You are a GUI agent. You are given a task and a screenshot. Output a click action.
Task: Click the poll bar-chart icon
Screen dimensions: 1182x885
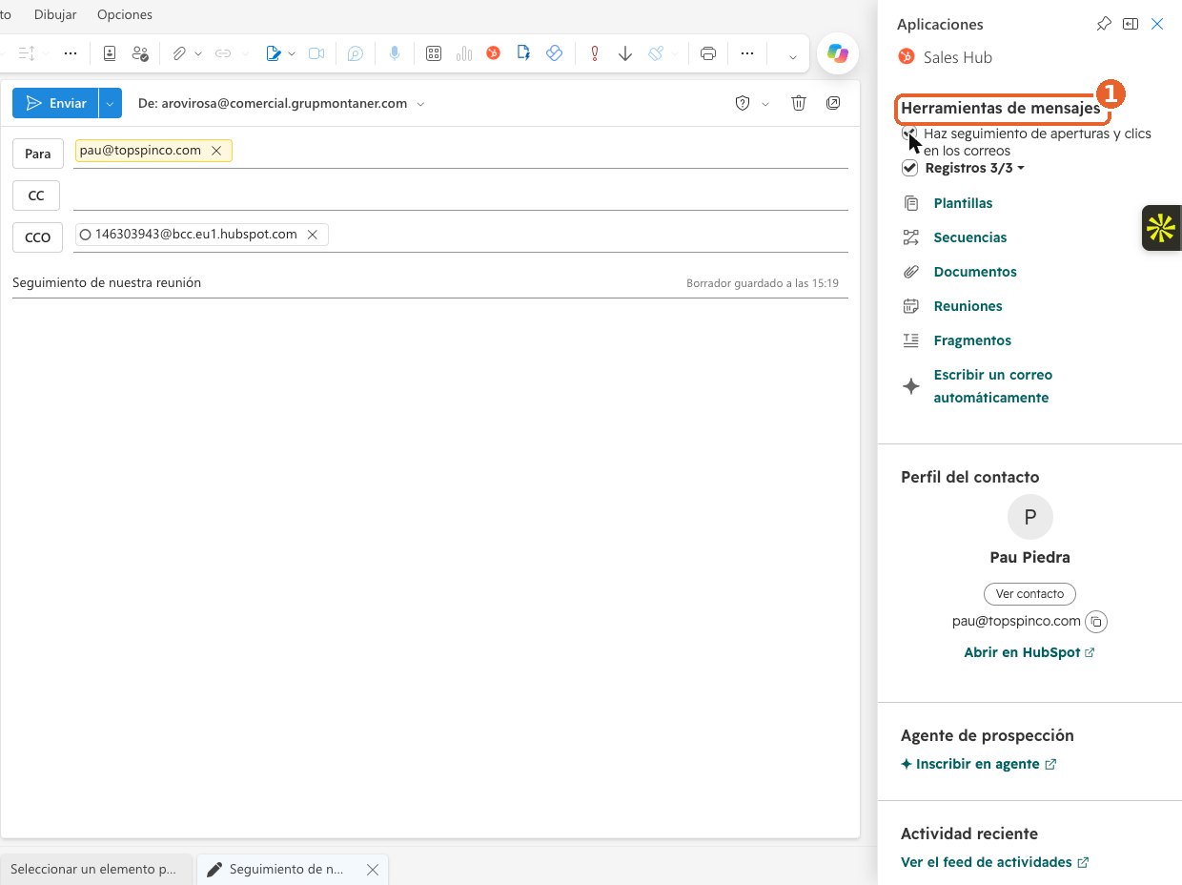pyautogui.click(x=464, y=53)
